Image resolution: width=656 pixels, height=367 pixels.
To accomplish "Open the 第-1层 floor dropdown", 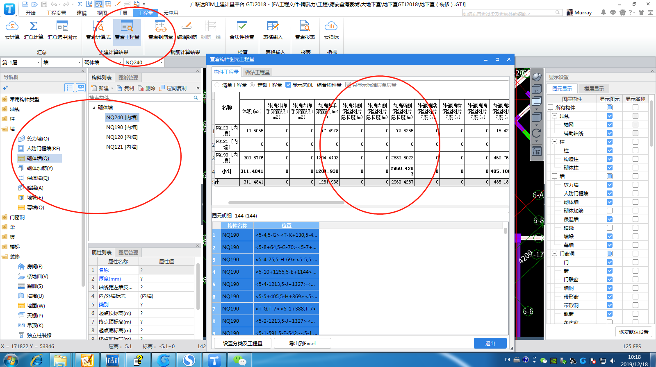I will tap(38, 62).
